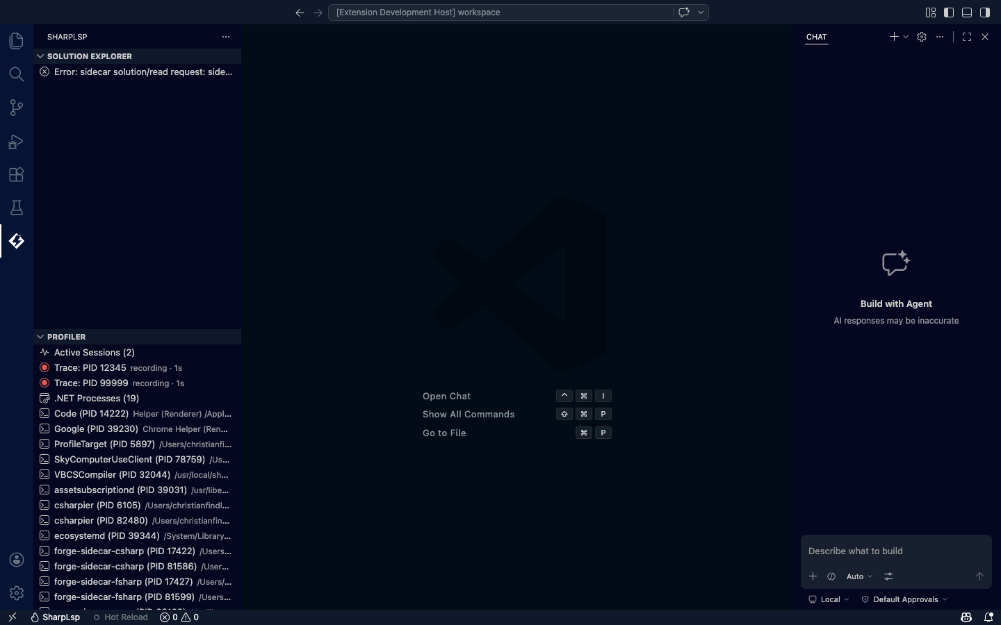Select Google (PID 39230) process
Image resolution: width=1001 pixels, height=625 pixels.
[137, 428]
